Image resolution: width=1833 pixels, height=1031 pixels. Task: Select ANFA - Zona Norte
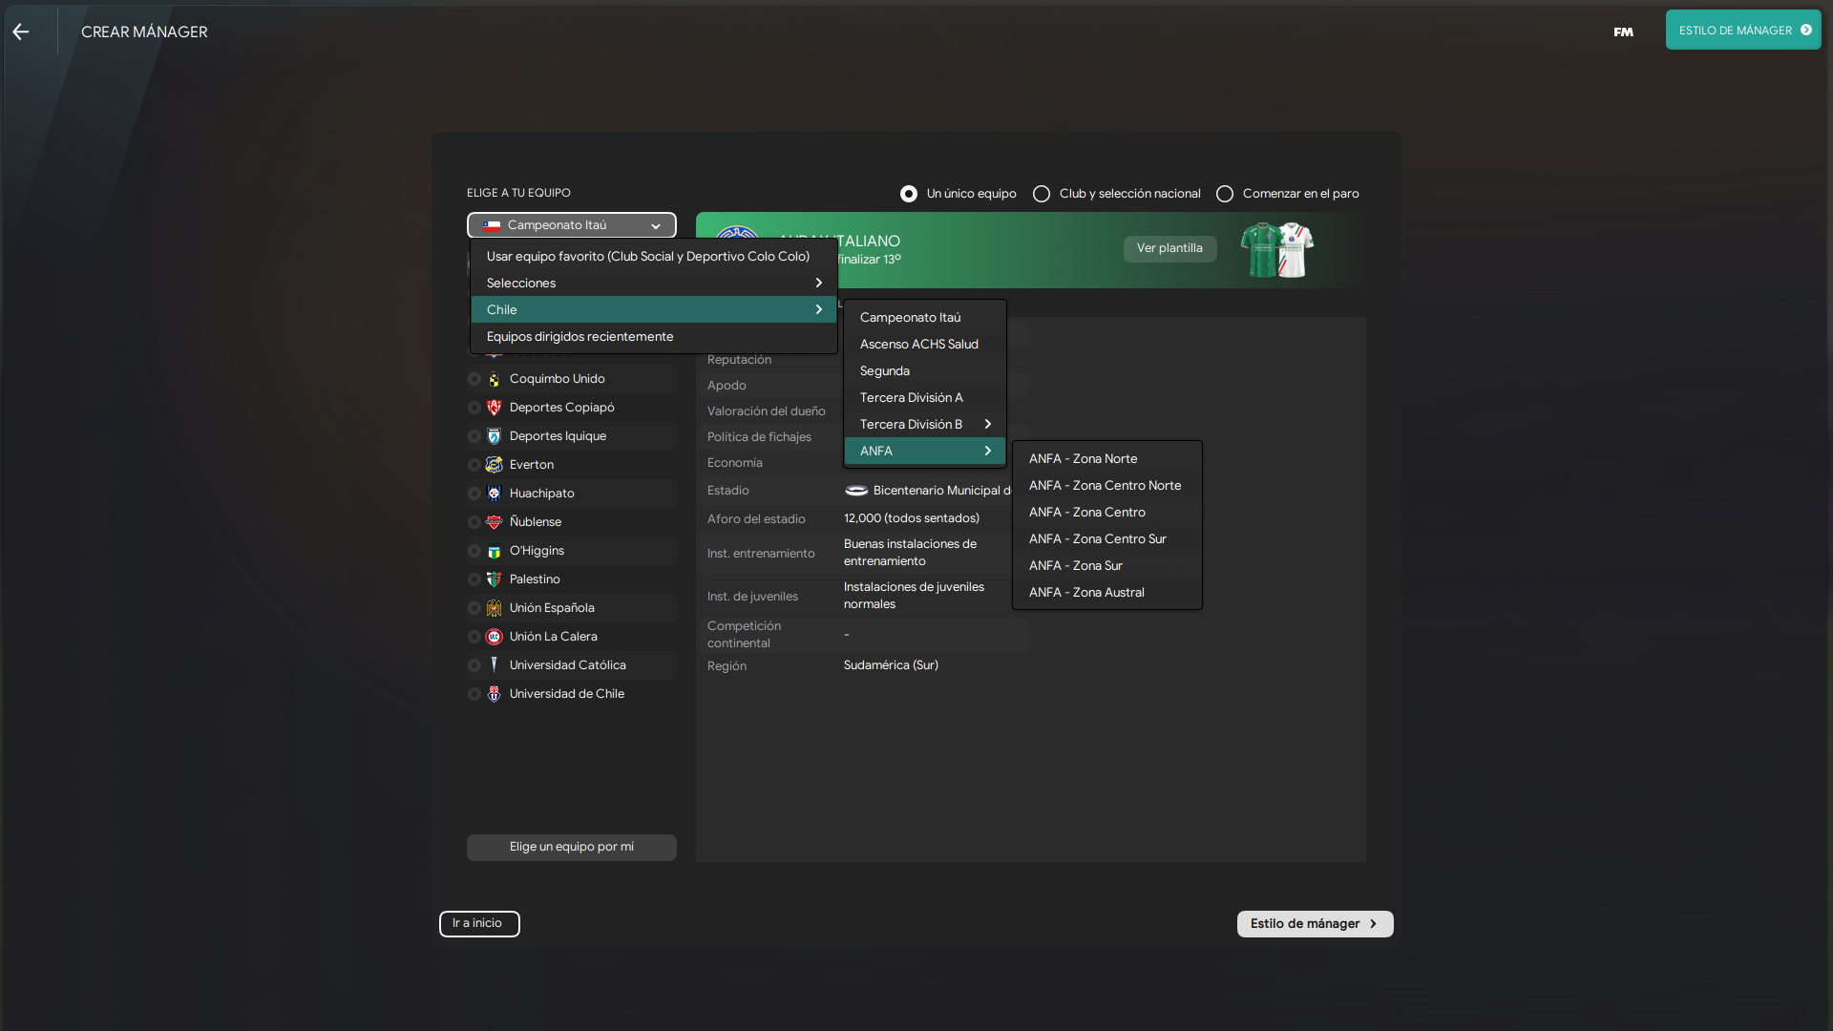(x=1107, y=458)
